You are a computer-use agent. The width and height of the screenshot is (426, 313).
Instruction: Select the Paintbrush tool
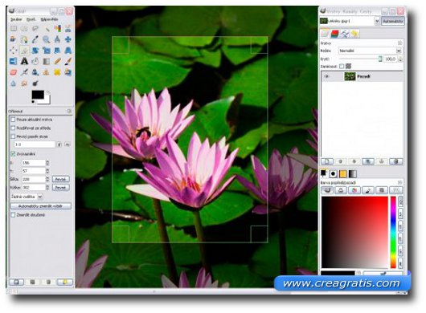[x=68, y=61]
